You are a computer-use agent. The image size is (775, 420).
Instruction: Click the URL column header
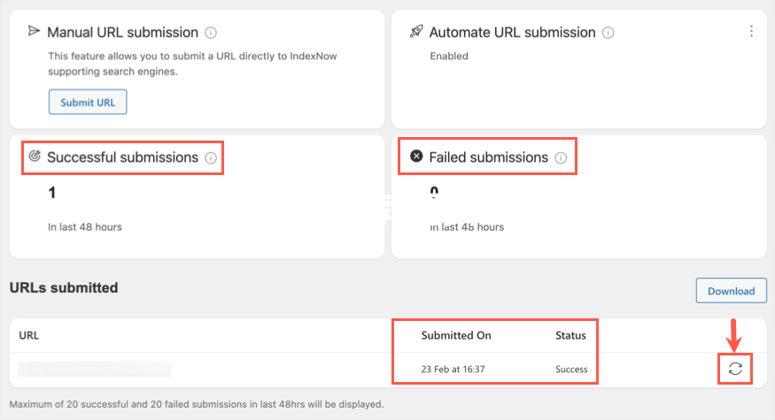coord(28,336)
